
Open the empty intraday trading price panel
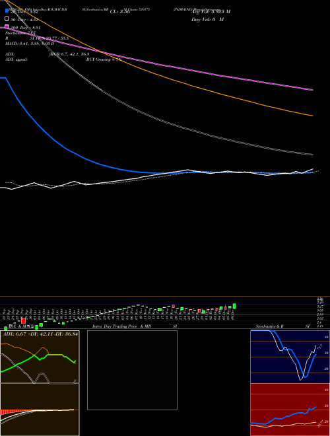pyautogui.click(x=132, y=370)
